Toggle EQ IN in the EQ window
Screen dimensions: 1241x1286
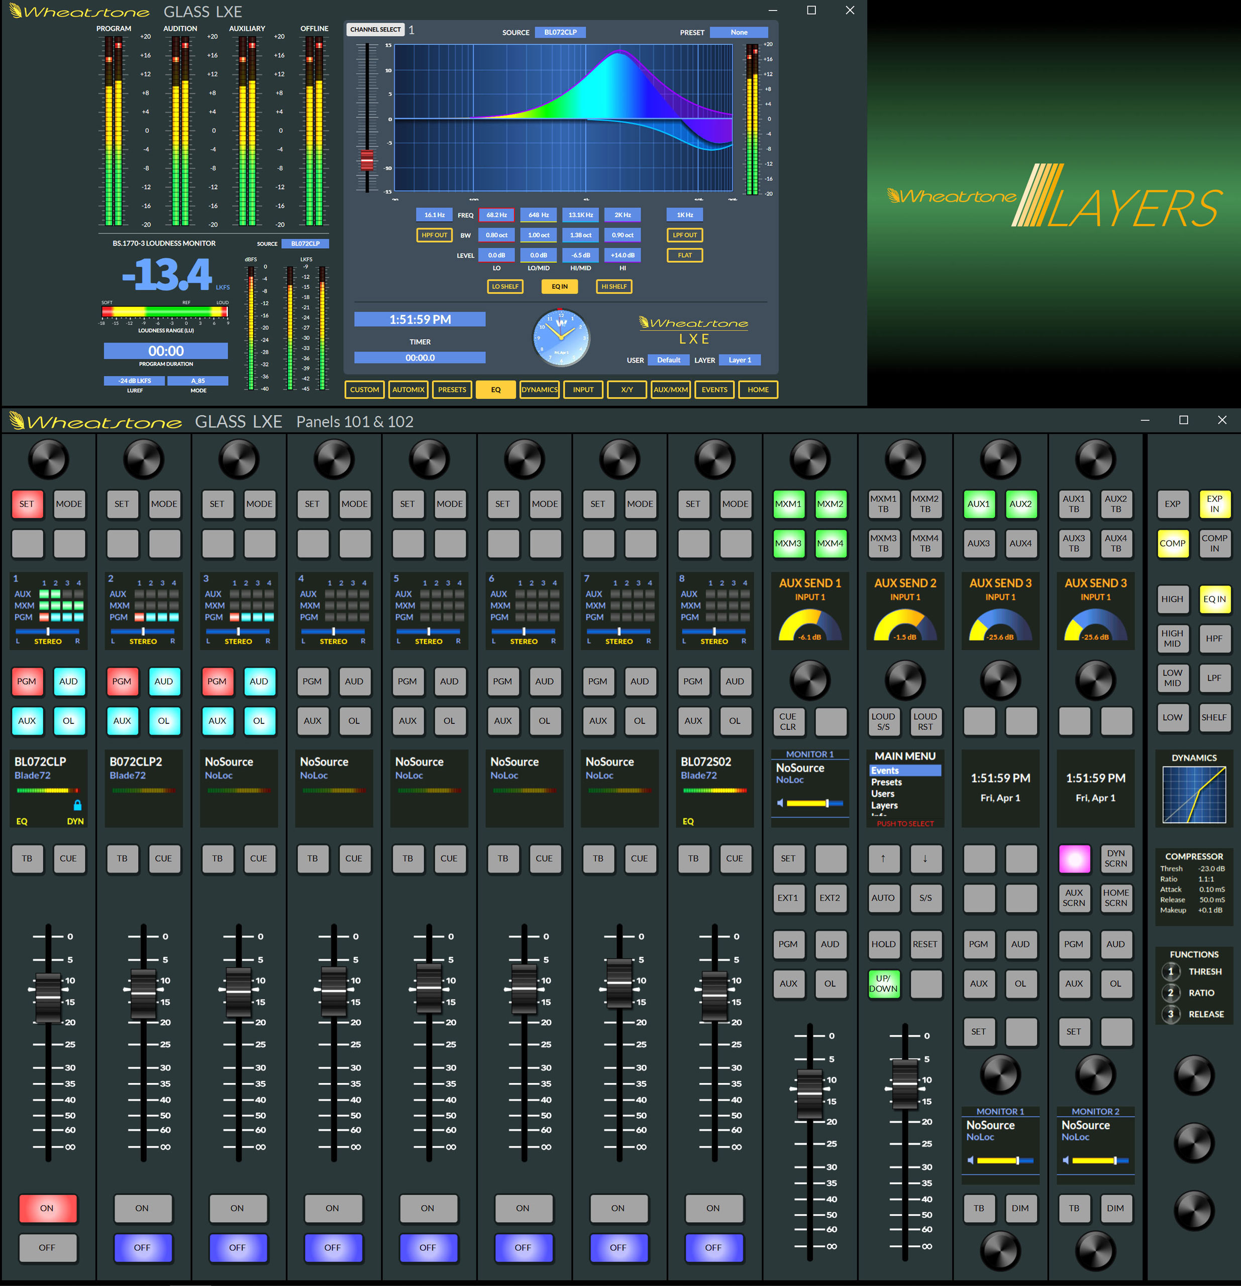click(x=560, y=286)
